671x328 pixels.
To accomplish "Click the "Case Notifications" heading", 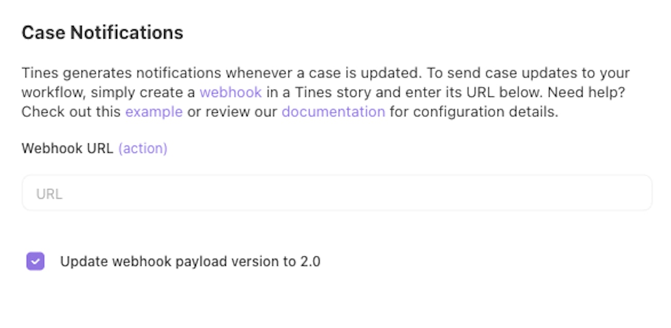I will 102,33.
